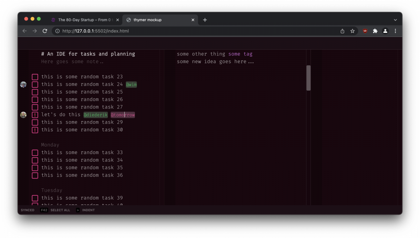
Task: Click the 'Here goes some note..' placeholder
Action: pyautogui.click(x=72, y=62)
